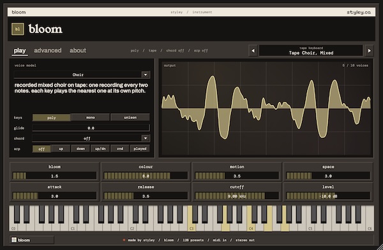Open the Choir voice model combo box
The image size is (383, 250).
[x=82, y=74]
